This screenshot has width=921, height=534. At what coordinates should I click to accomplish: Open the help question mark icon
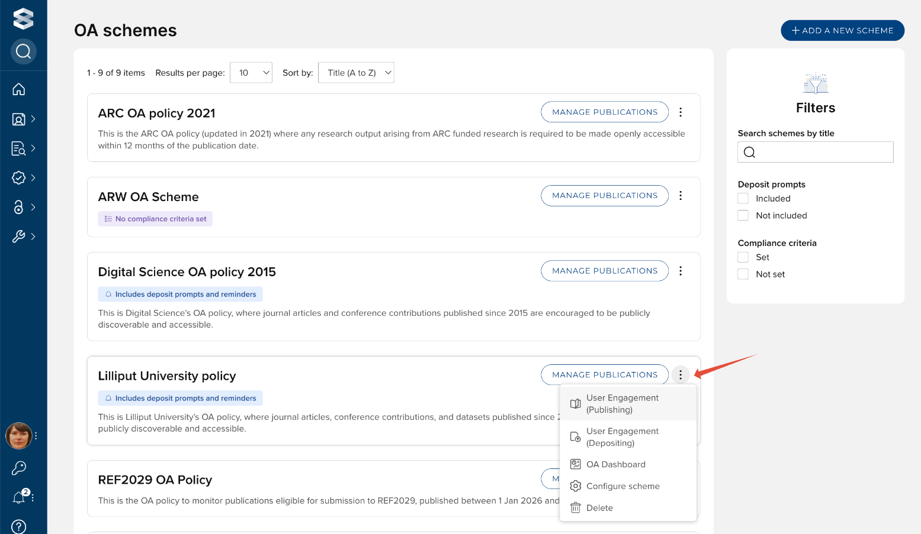pyautogui.click(x=19, y=526)
